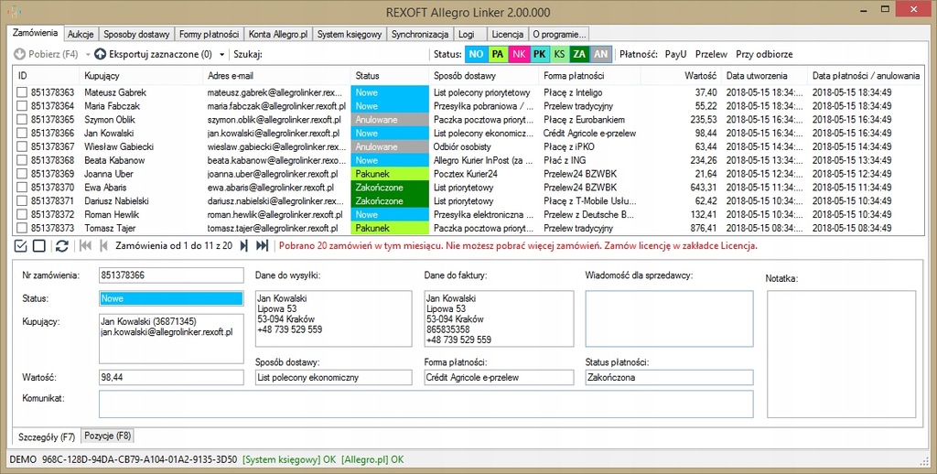Click the Pakunek status of Joanna Uber
The width and height of the screenshot is (937, 474).
pyautogui.click(x=390, y=174)
